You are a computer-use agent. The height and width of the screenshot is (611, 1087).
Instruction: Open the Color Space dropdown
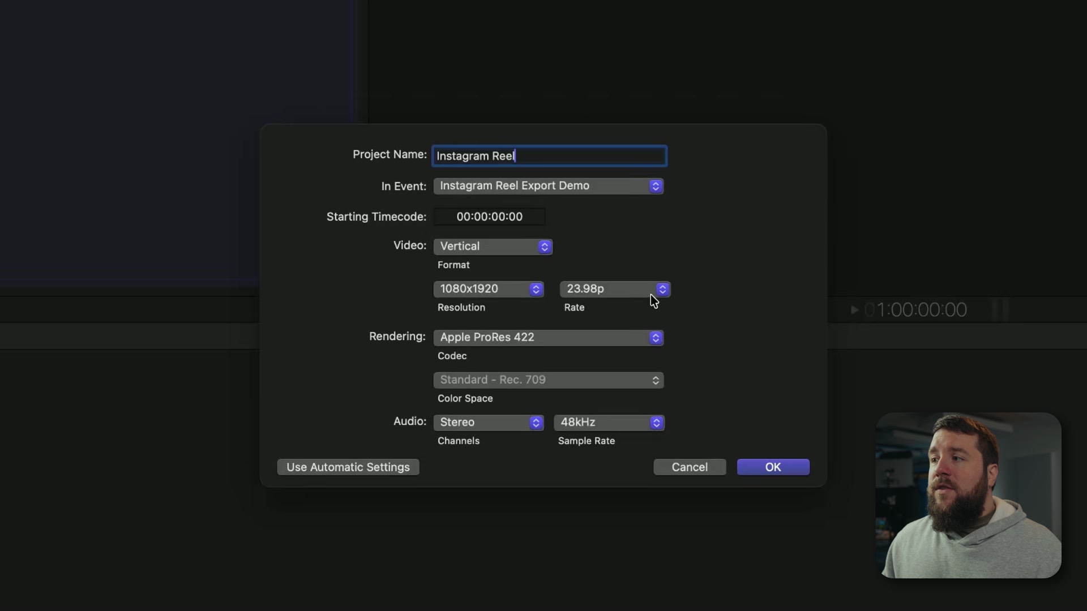tap(548, 380)
